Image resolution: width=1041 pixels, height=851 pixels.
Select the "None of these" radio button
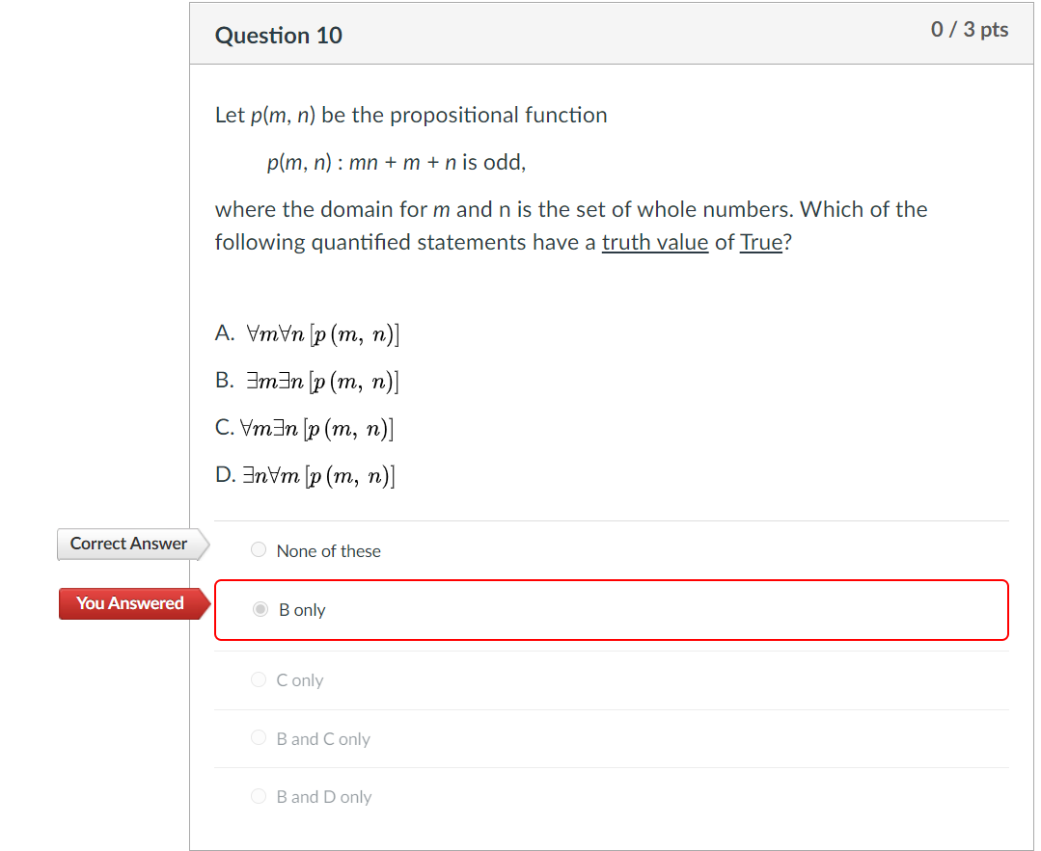click(x=259, y=548)
